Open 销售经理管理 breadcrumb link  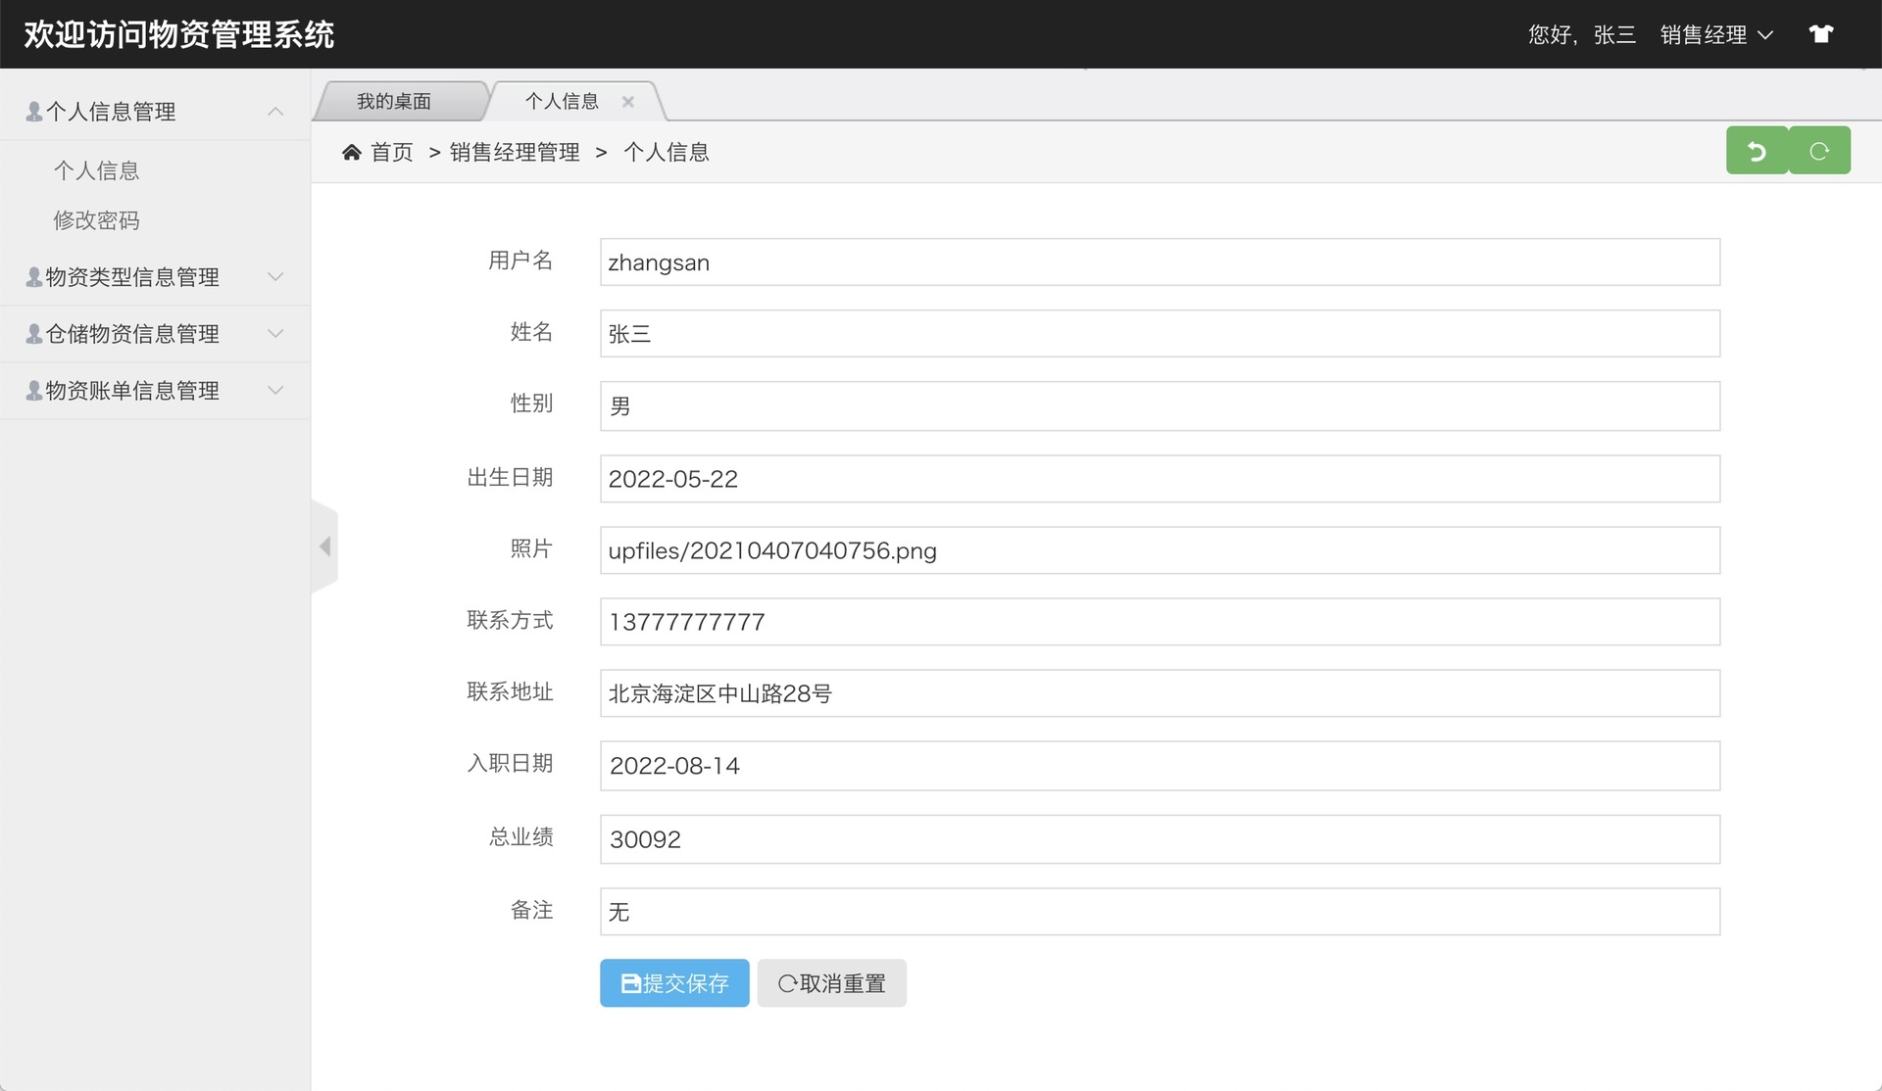[x=514, y=152]
